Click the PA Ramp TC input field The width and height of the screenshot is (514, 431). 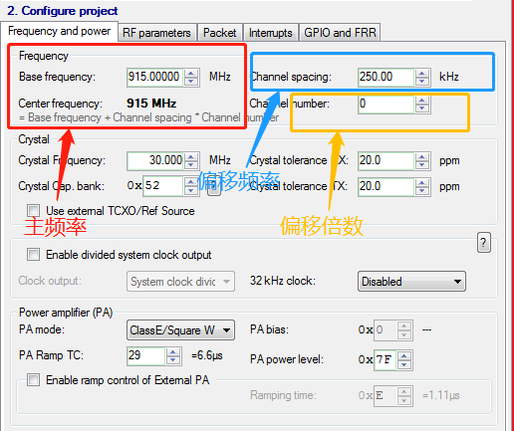pos(146,356)
